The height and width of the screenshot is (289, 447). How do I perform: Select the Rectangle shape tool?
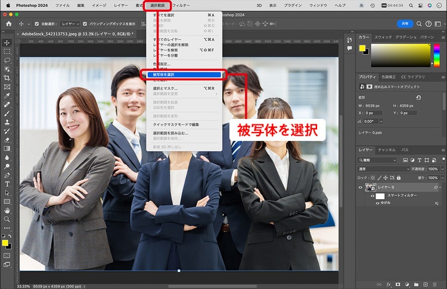[7, 202]
